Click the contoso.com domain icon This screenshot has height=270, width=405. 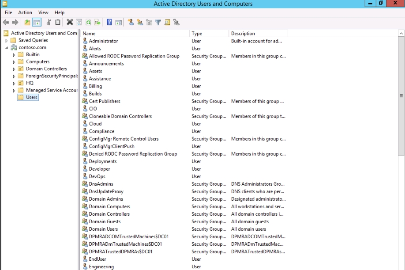click(14, 47)
